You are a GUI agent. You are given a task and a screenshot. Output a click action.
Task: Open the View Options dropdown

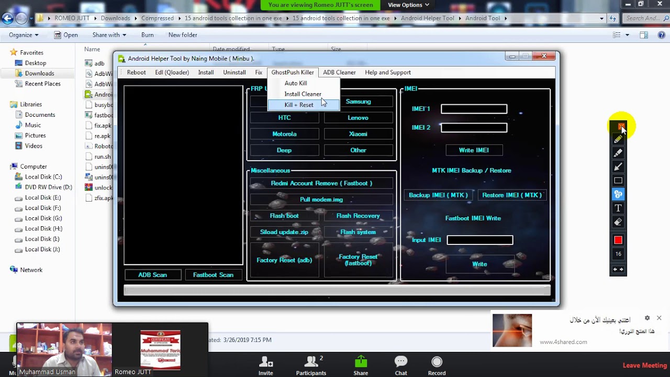point(408,5)
